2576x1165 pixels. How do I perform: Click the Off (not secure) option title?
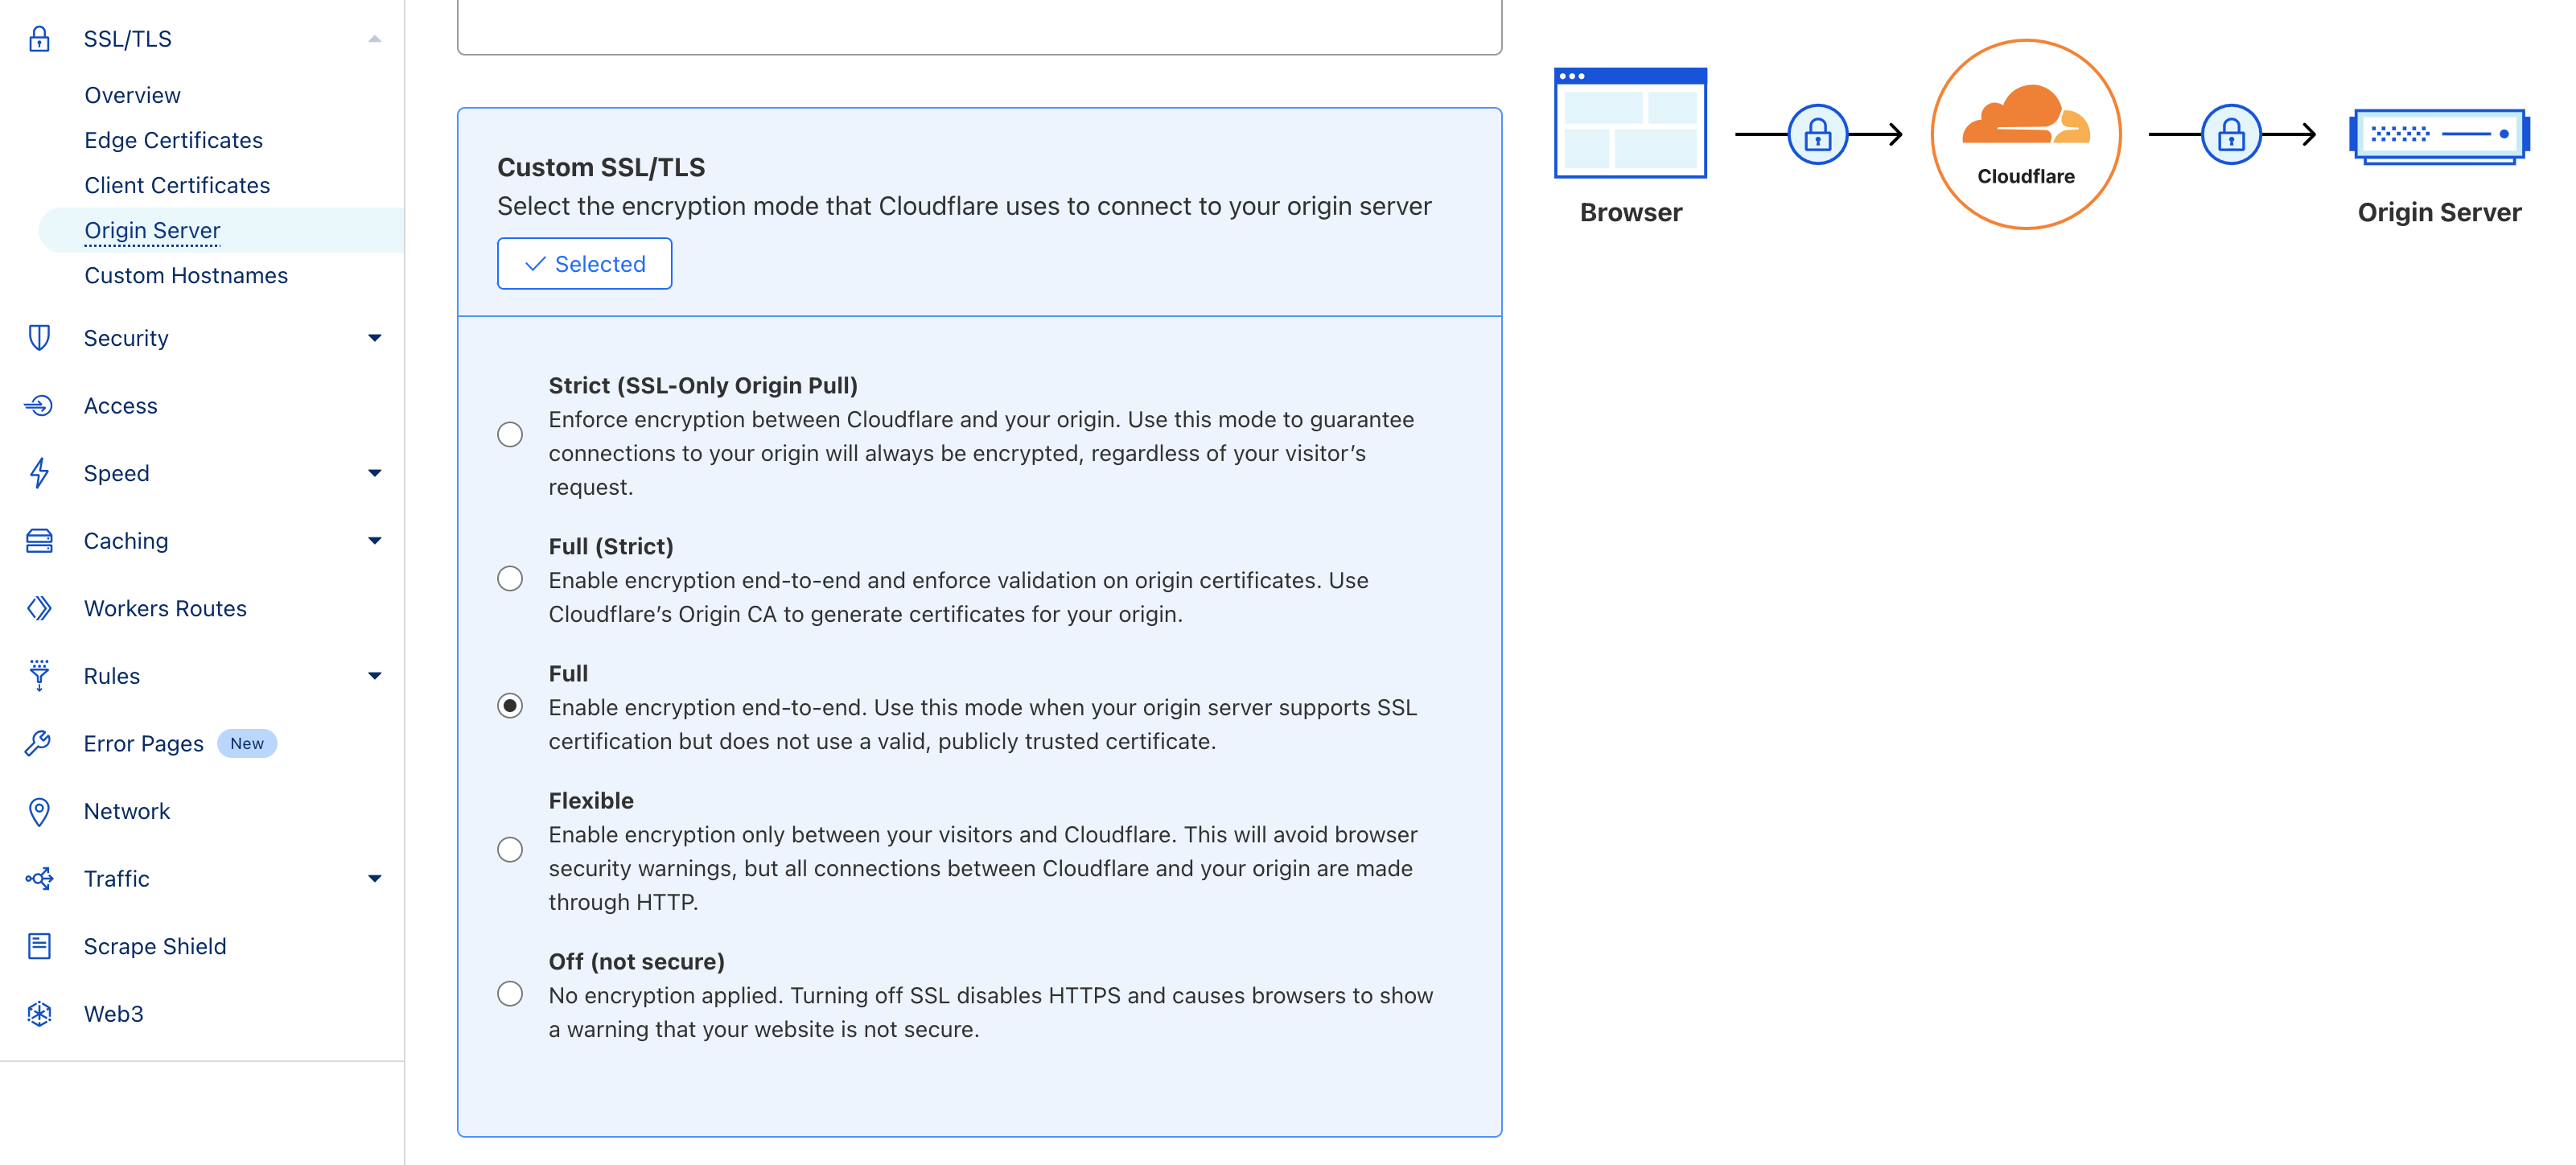pos(636,961)
